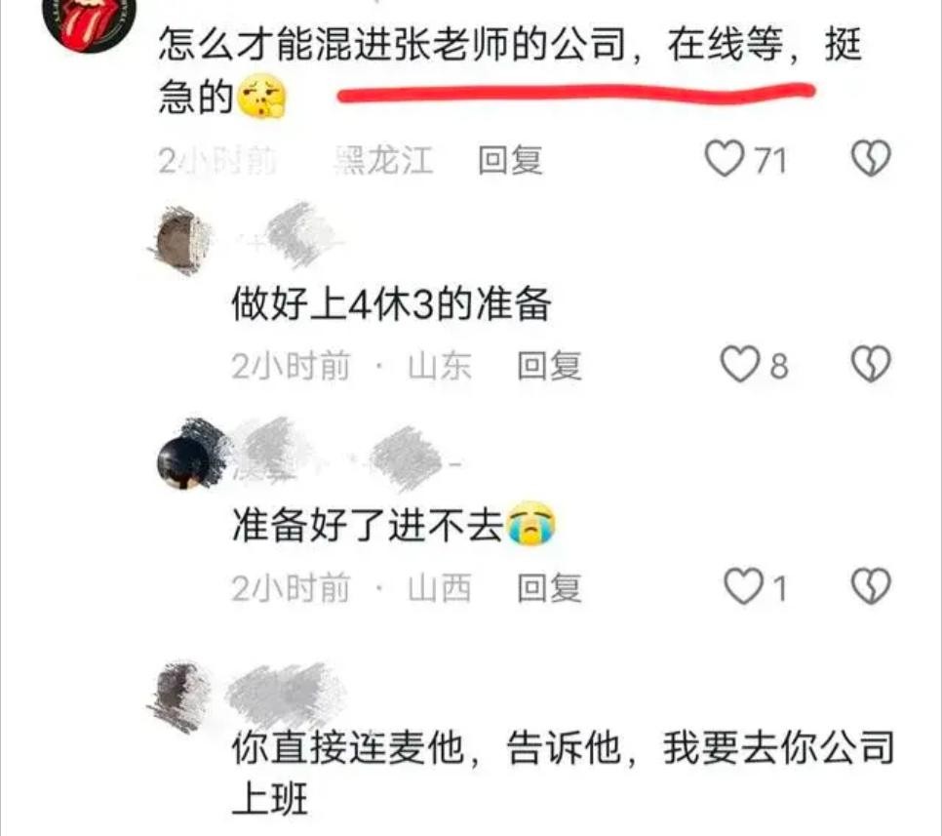Screen dimensions: 942x836
Task: Like the 准备好了进不去 reply
Action: point(744,586)
